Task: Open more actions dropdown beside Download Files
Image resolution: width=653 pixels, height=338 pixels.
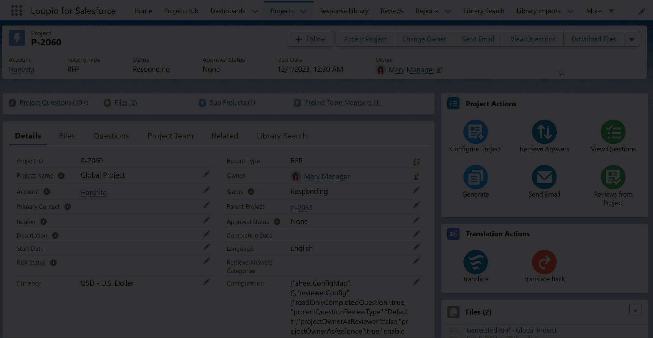Action: coord(631,39)
